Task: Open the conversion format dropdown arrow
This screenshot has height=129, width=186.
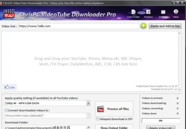Action: 88,116
